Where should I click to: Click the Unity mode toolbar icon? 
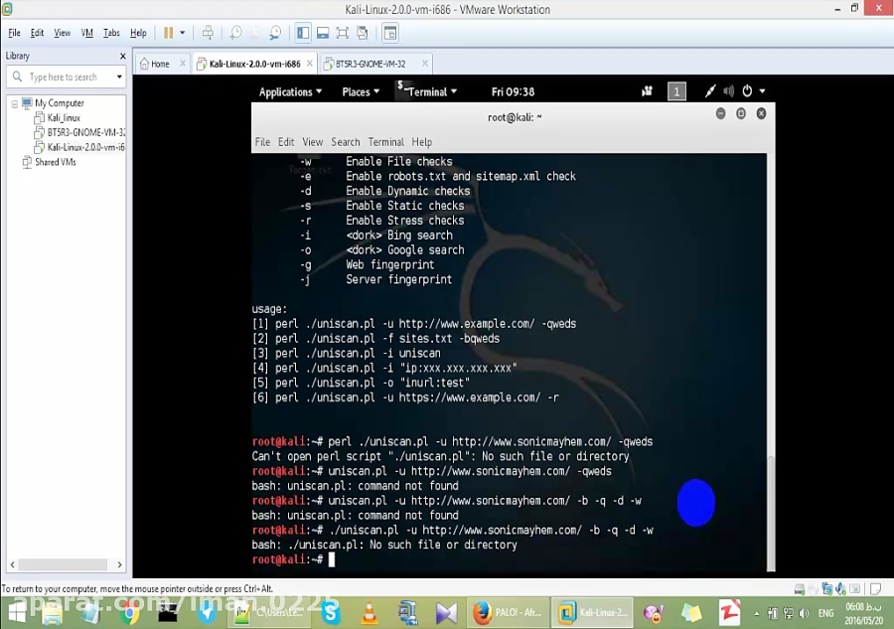[x=362, y=32]
